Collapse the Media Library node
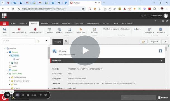Screen dimensions: 170x101 click(7, 74)
